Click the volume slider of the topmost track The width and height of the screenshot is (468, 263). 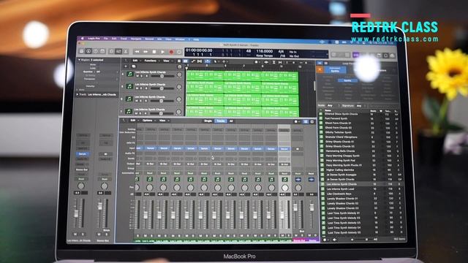tap(162, 76)
